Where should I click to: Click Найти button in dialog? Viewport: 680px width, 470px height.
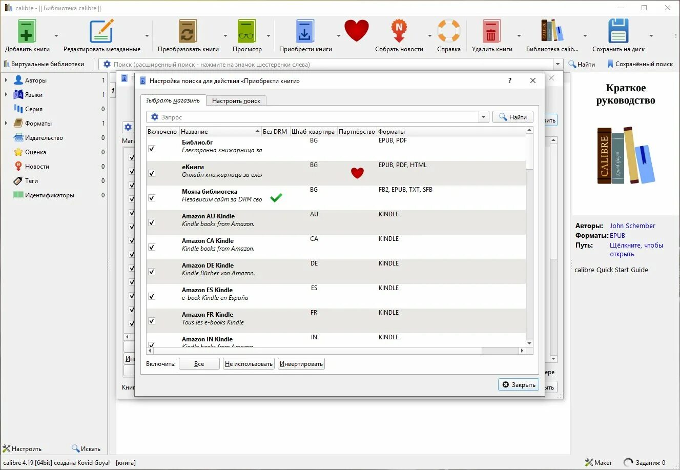tap(513, 117)
